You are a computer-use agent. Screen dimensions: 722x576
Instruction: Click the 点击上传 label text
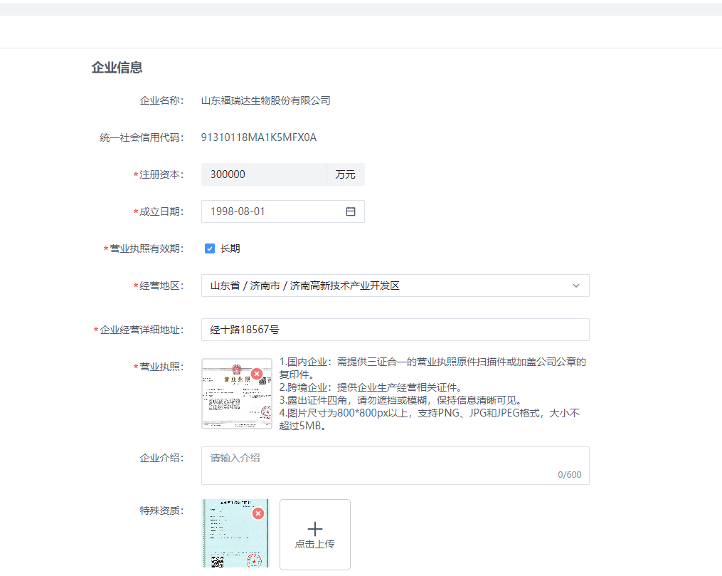(x=315, y=544)
